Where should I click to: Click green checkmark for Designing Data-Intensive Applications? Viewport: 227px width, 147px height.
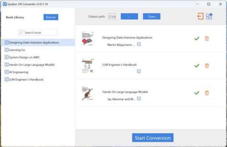[197, 38]
